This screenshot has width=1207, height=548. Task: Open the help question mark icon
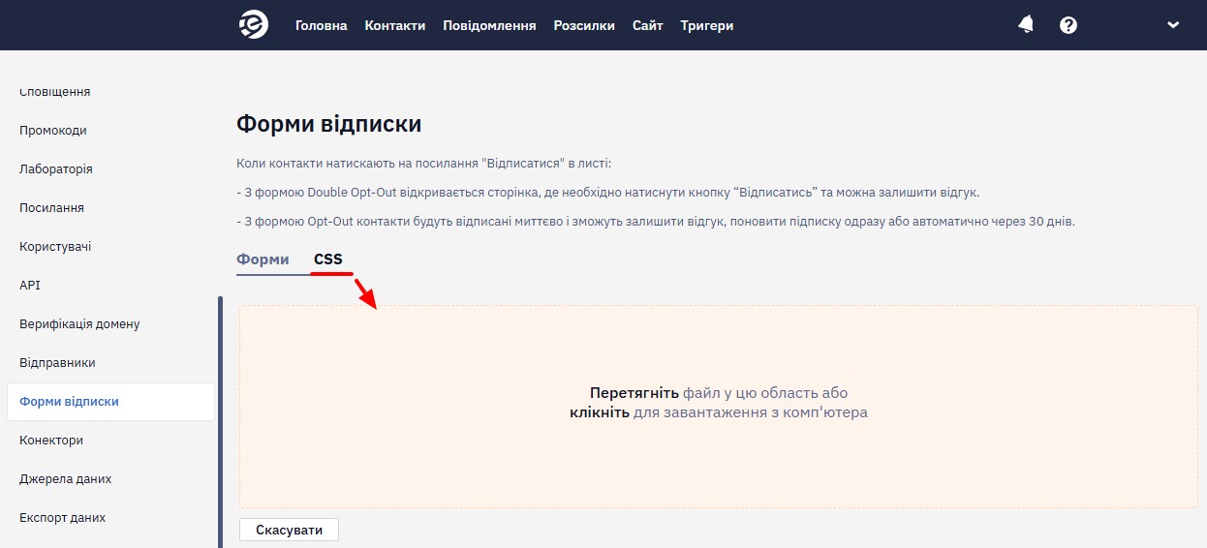[x=1068, y=25]
